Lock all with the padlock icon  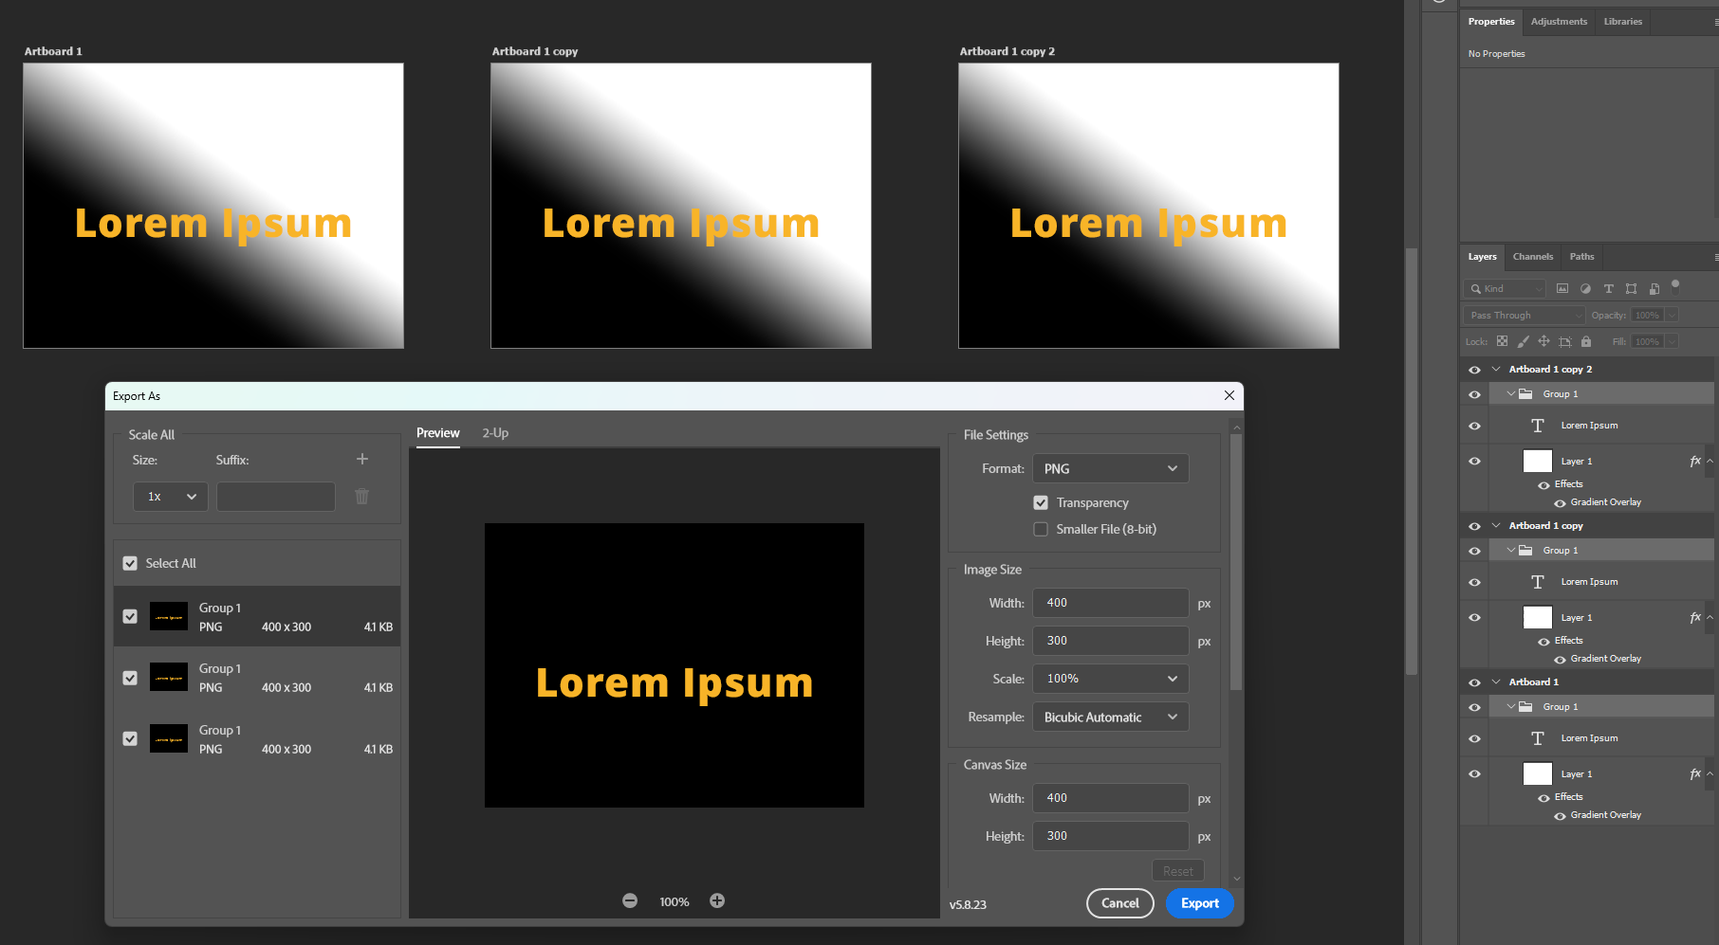[x=1586, y=342]
